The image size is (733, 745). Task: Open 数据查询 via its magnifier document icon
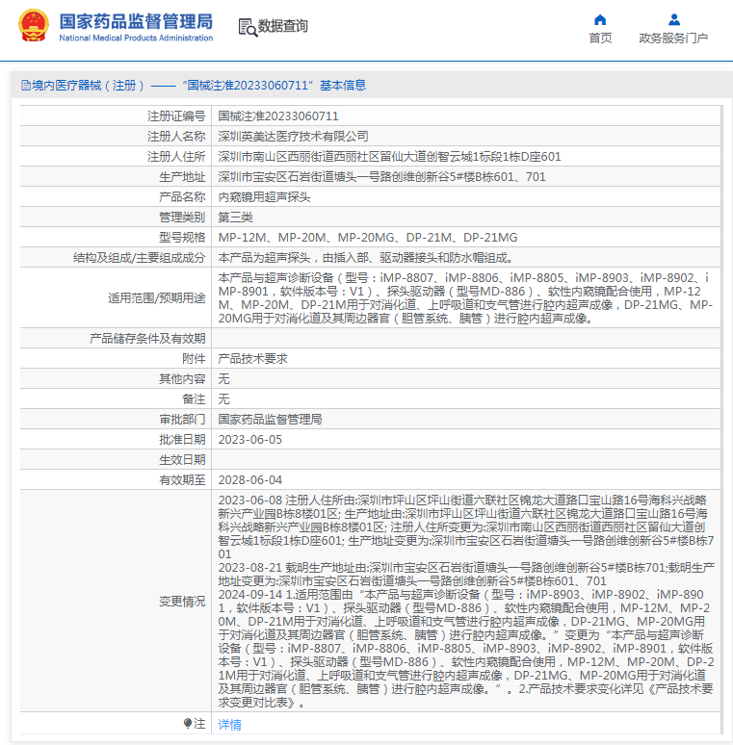coord(247,27)
